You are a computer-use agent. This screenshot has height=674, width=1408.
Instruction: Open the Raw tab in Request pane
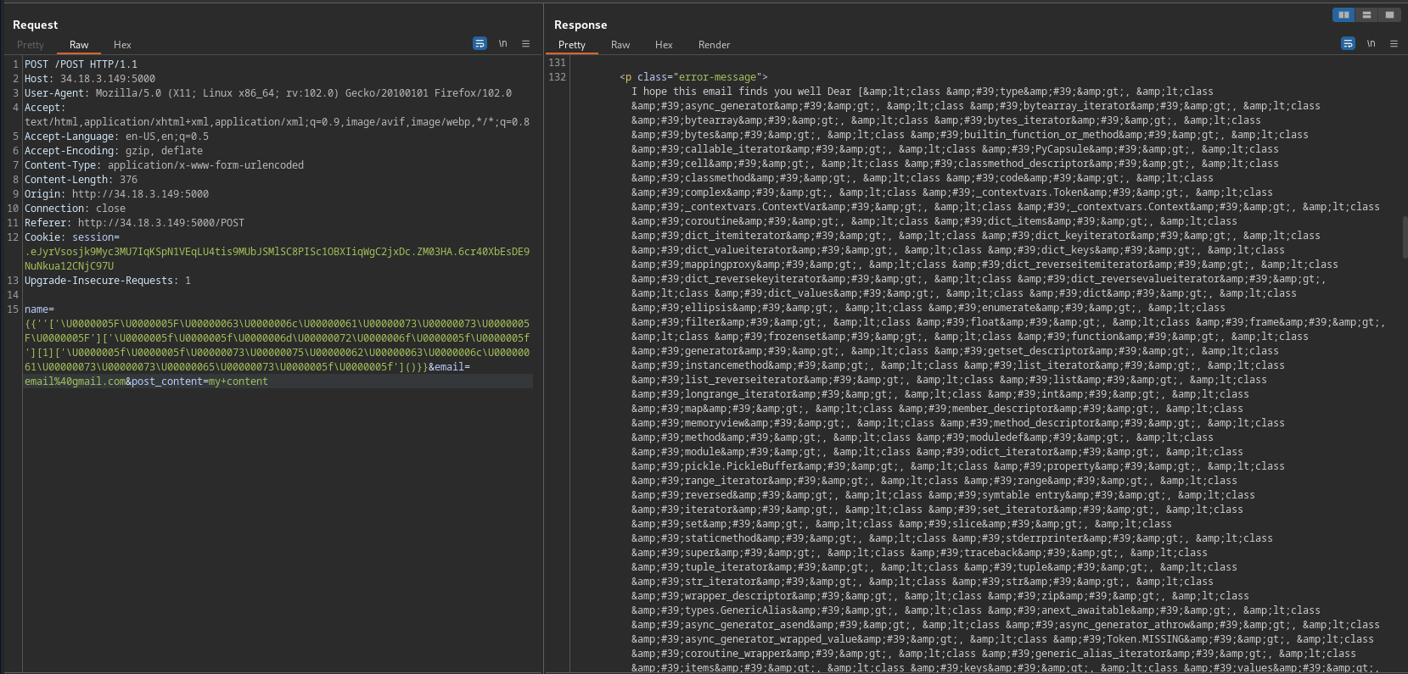point(79,45)
